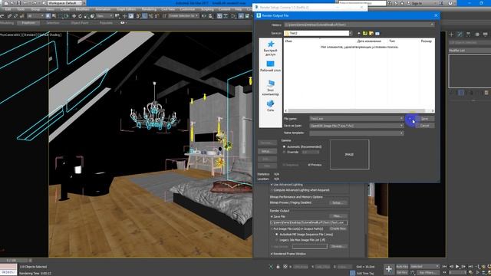
Task: Open the Modifiers menu
Action: 82,9
